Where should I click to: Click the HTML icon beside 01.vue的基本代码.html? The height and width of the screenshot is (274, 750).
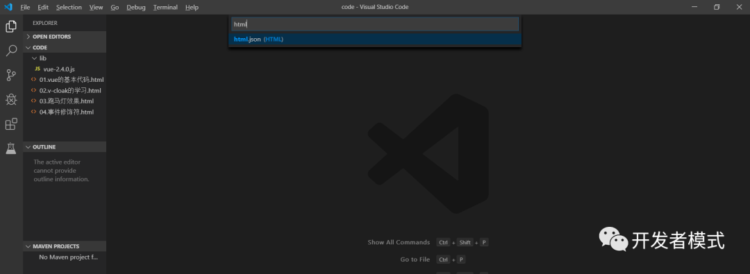click(x=33, y=79)
